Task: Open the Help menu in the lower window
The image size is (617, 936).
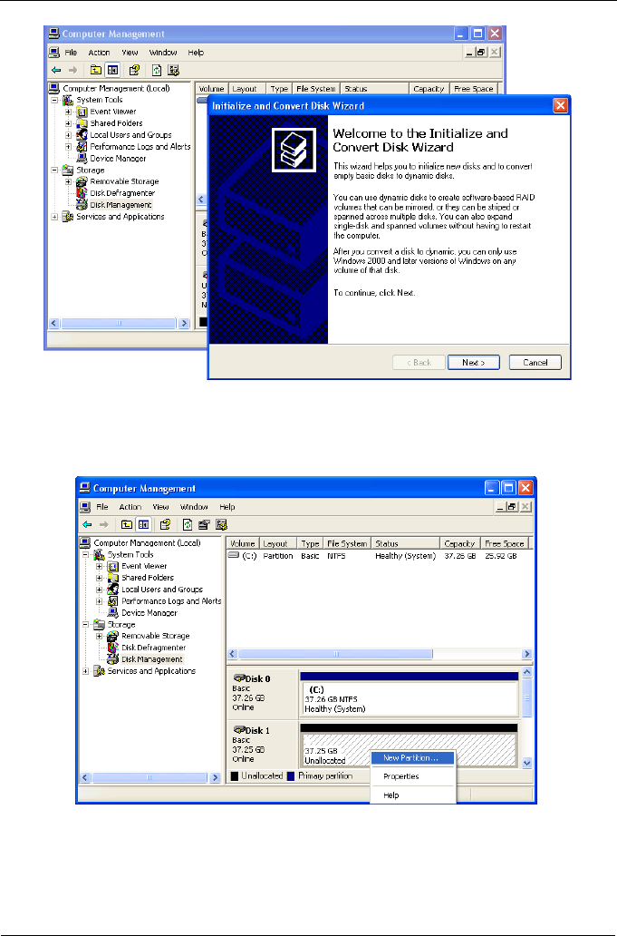Action: (227, 507)
